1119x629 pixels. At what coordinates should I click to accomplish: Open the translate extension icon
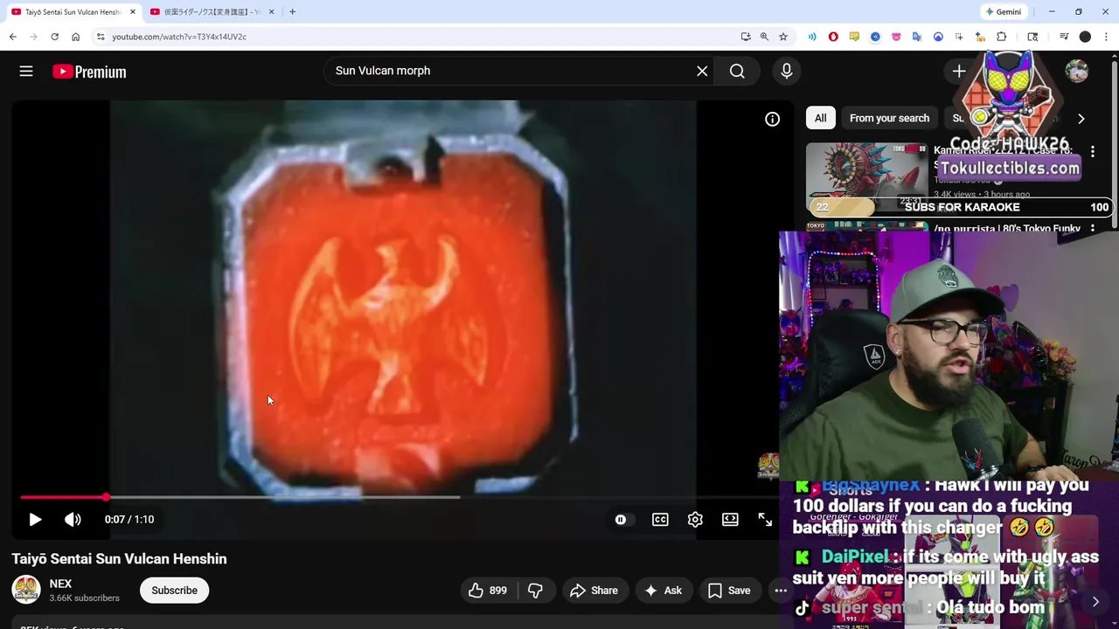pyautogui.click(x=917, y=37)
